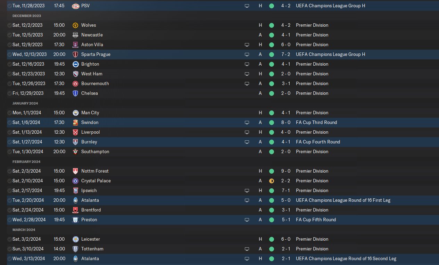Toggle checkmark beside Sat 12/2/2023 fixture
The width and height of the screenshot is (439, 265).
[x=9, y=25]
